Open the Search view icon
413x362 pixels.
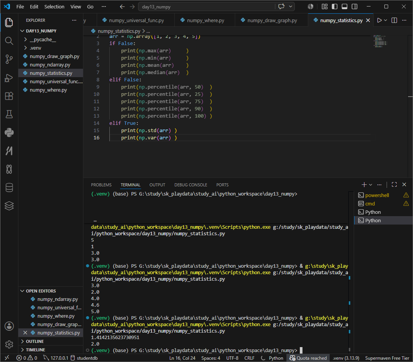coord(9,41)
